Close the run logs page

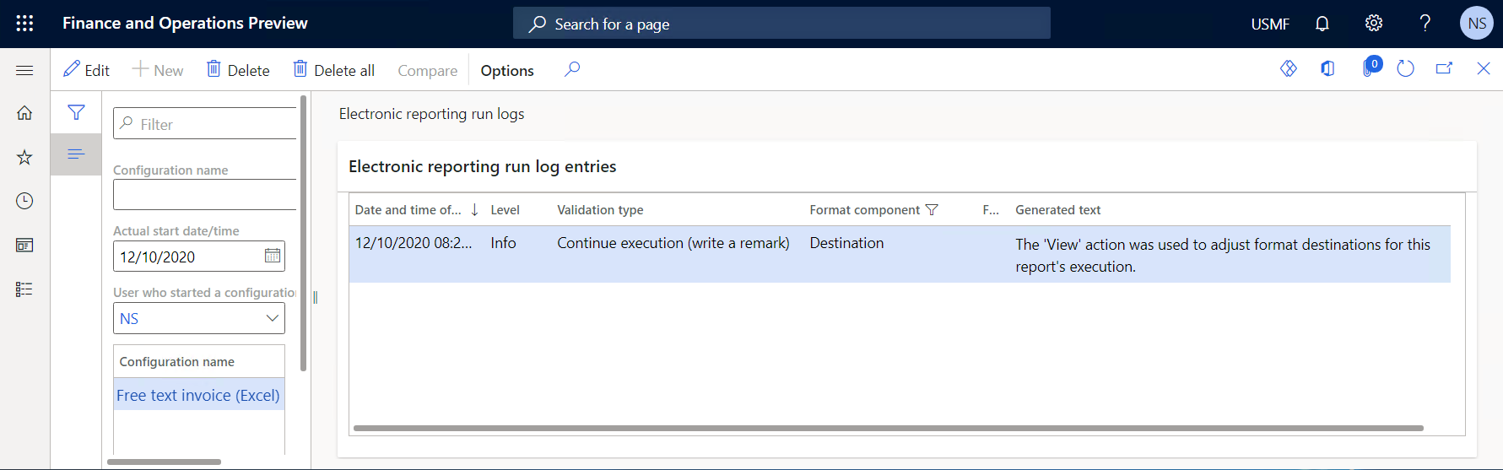(1484, 69)
